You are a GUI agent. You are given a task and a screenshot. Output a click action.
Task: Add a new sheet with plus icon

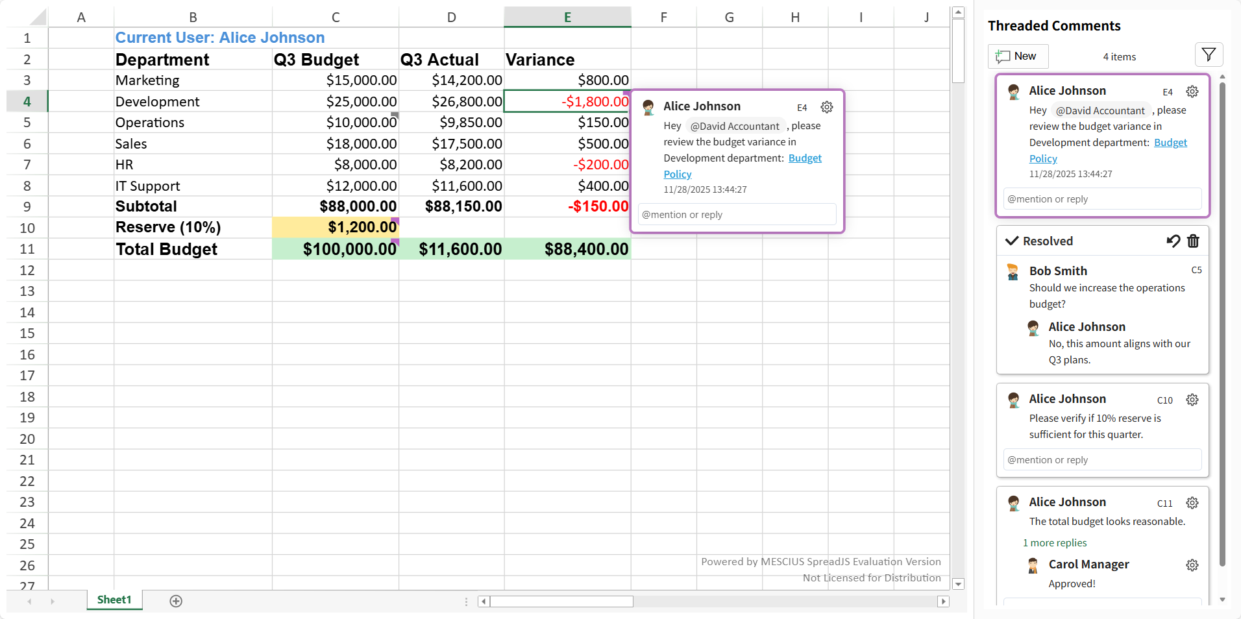point(176,601)
